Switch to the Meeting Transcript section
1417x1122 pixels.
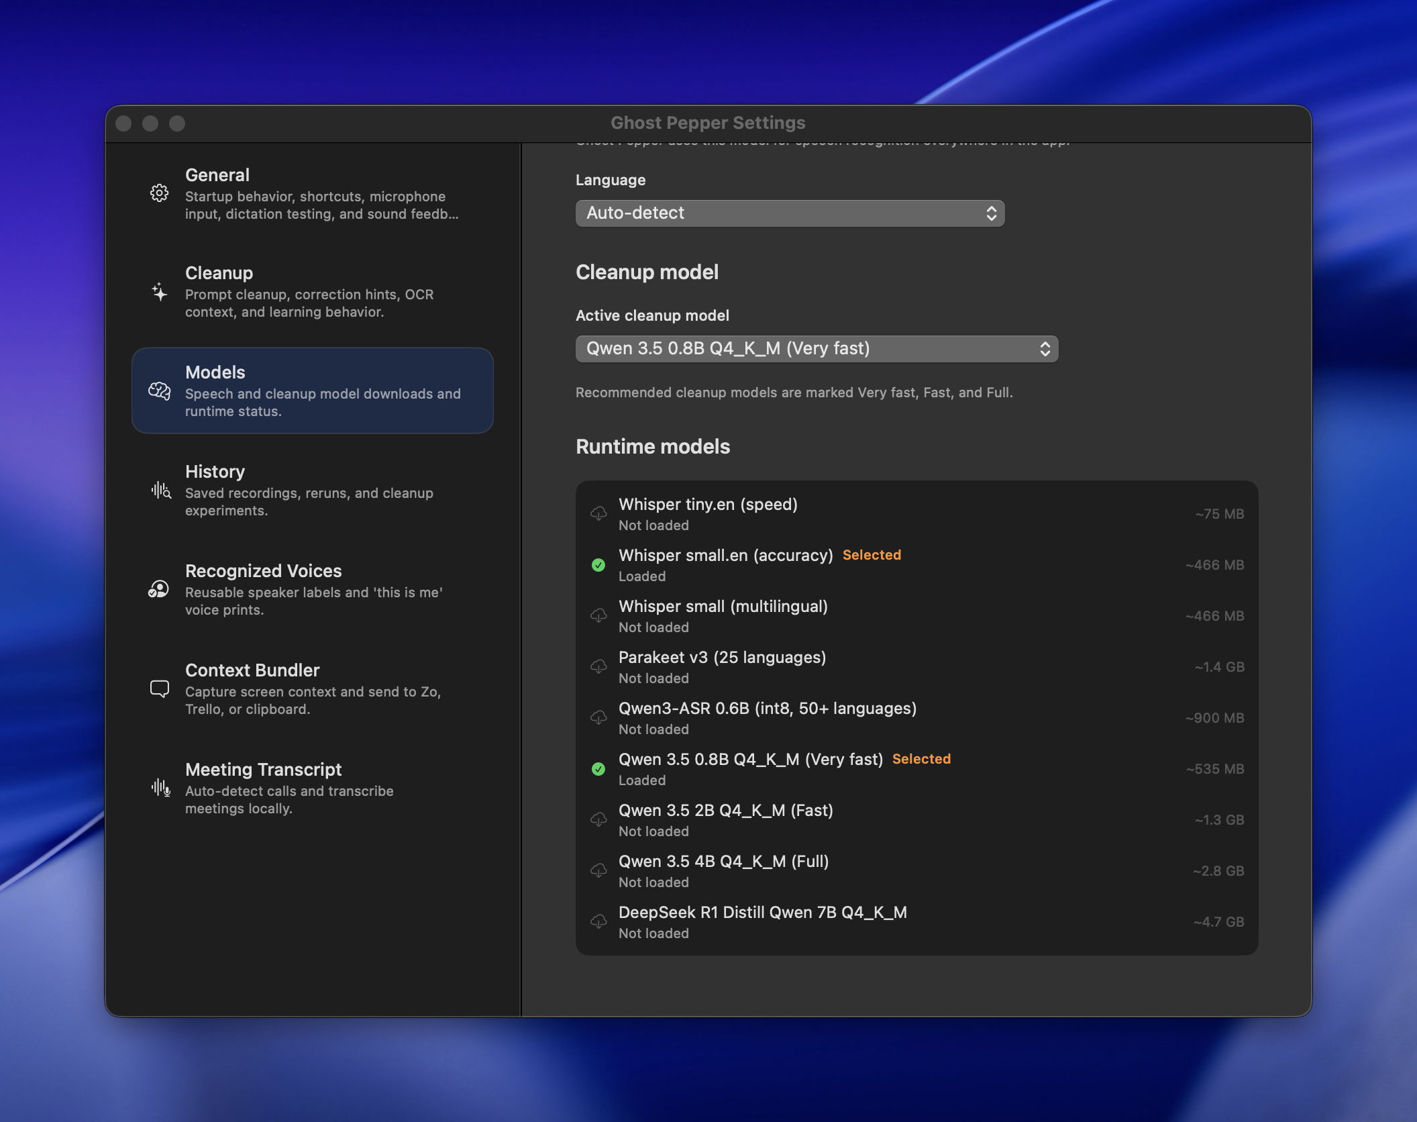point(313,788)
